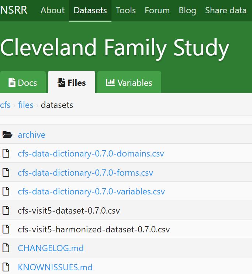This screenshot has height=274, width=252.
Task: Click file icon beside forms.csv
Action: (x=6, y=172)
